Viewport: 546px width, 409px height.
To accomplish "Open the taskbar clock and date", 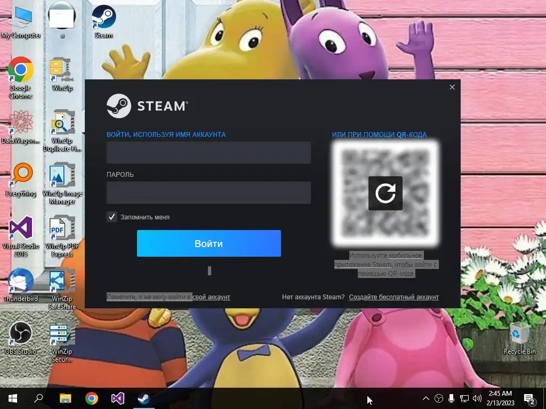I will click(500, 398).
